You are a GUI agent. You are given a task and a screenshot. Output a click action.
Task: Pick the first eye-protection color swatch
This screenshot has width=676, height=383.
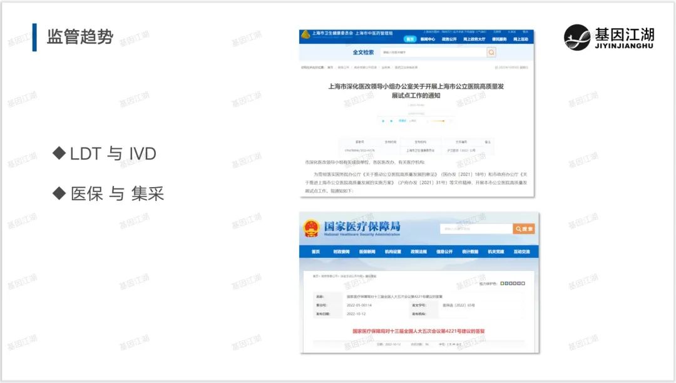[x=502, y=283]
